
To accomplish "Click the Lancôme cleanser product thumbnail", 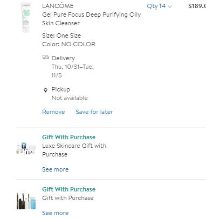I will 26,17.
